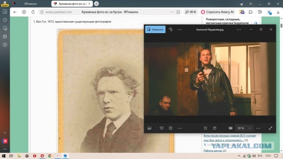Viewport: 283px width, 159px height.
Task: Click the blue arrow next to the Sugatsune ad
Action: click(256, 23)
